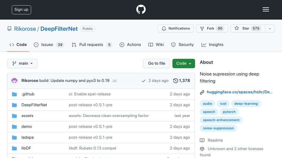
Task: Open the Actions tab
Action: [x=130, y=44]
